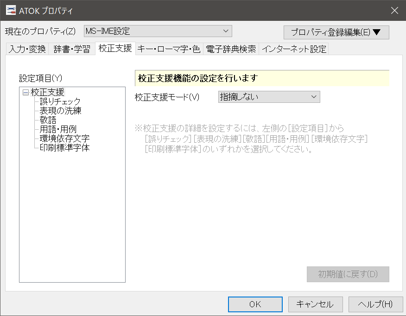Click the 初期値に戻す(D) button
406x316 pixels.
click(348, 274)
